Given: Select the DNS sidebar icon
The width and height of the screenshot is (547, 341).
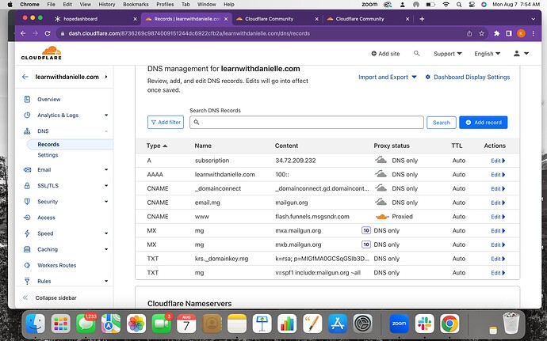Looking at the screenshot, I should point(27,131).
